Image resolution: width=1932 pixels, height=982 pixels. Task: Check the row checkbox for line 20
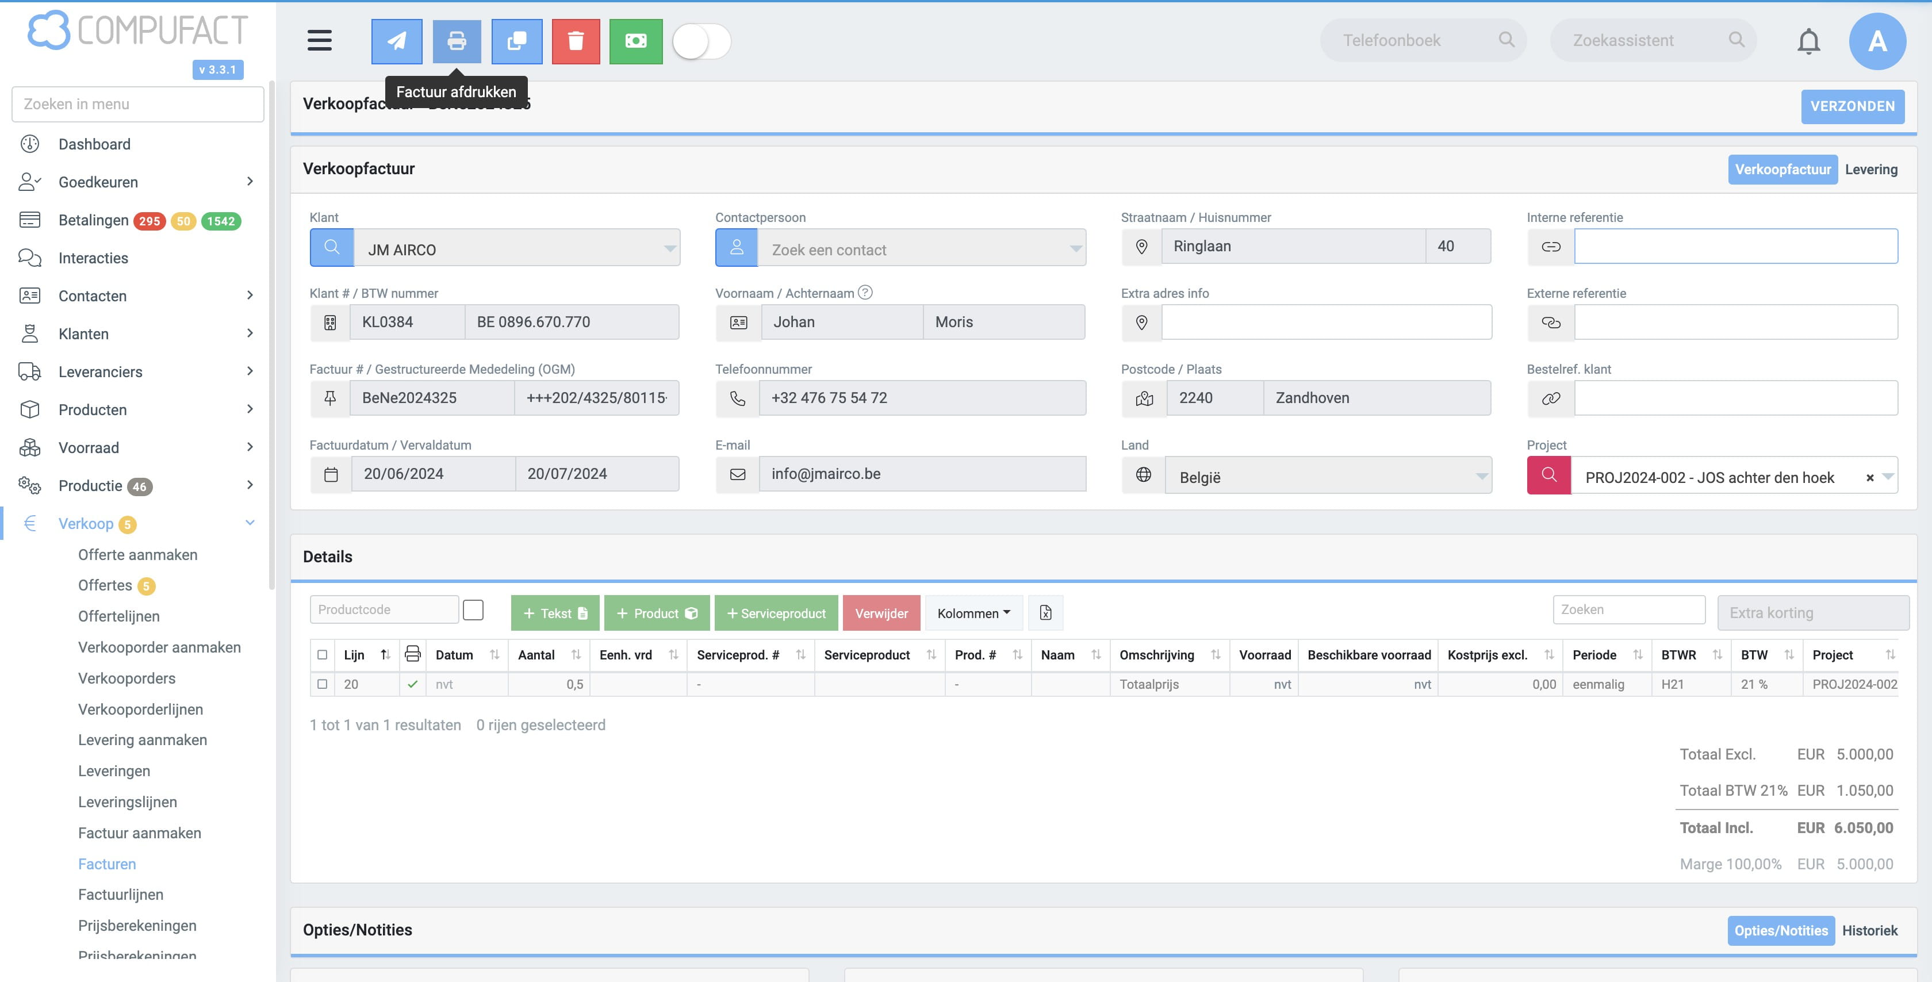(323, 684)
